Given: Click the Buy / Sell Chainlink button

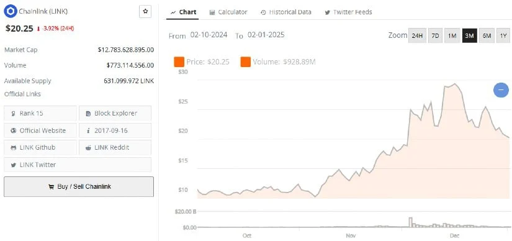Looking at the screenshot, I should tap(79, 187).
